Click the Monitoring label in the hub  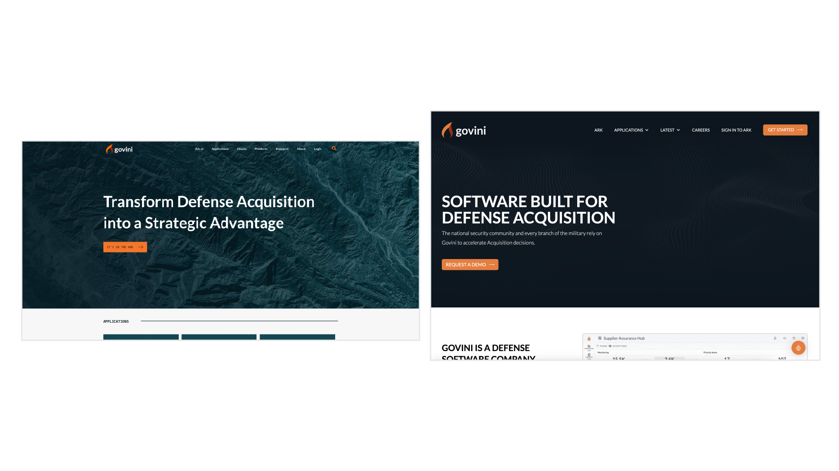pyautogui.click(x=603, y=352)
